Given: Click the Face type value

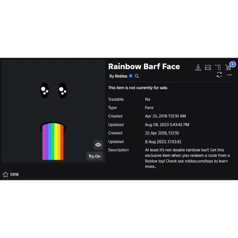Looking at the screenshot, I should 149,107.
